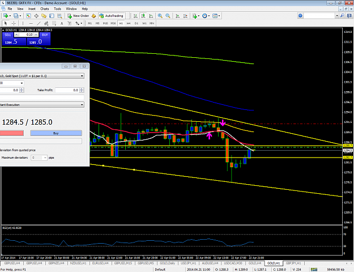Viewport: 354px width, 272px height.
Task: Switch timeframe to D1
Action: point(137,23)
